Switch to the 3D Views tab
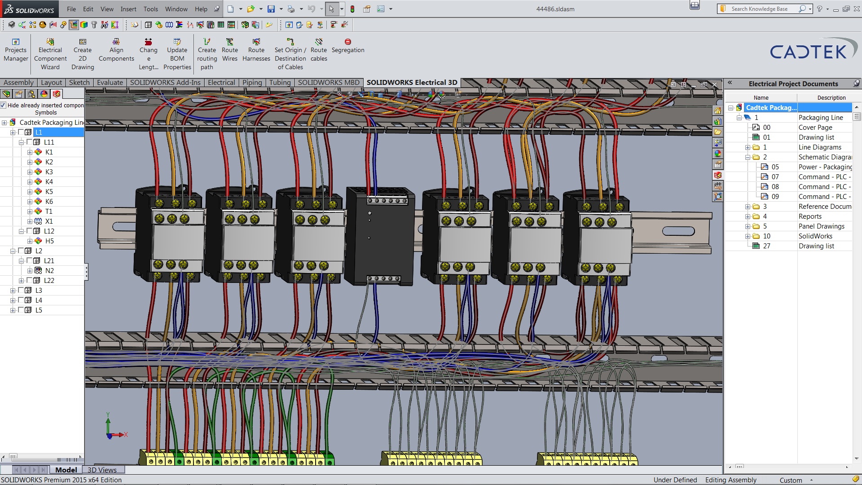The width and height of the screenshot is (862, 485). [103, 470]
